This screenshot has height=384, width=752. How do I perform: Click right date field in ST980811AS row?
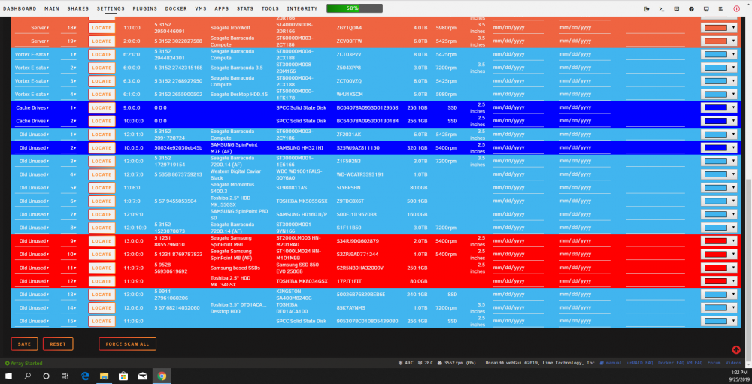point(584,188)
